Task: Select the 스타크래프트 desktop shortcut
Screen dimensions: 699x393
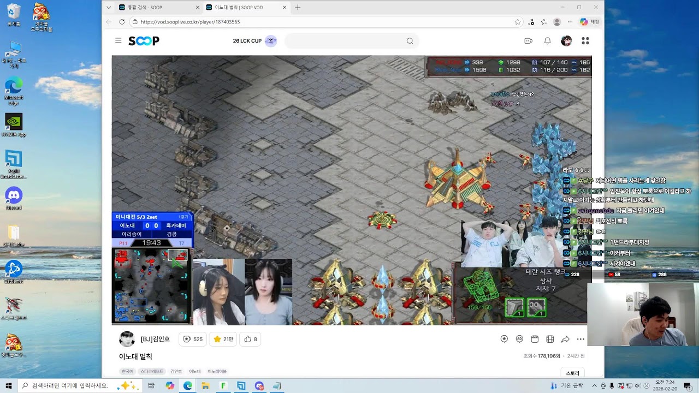Action: pyautogui.click(x=14, y=309)
